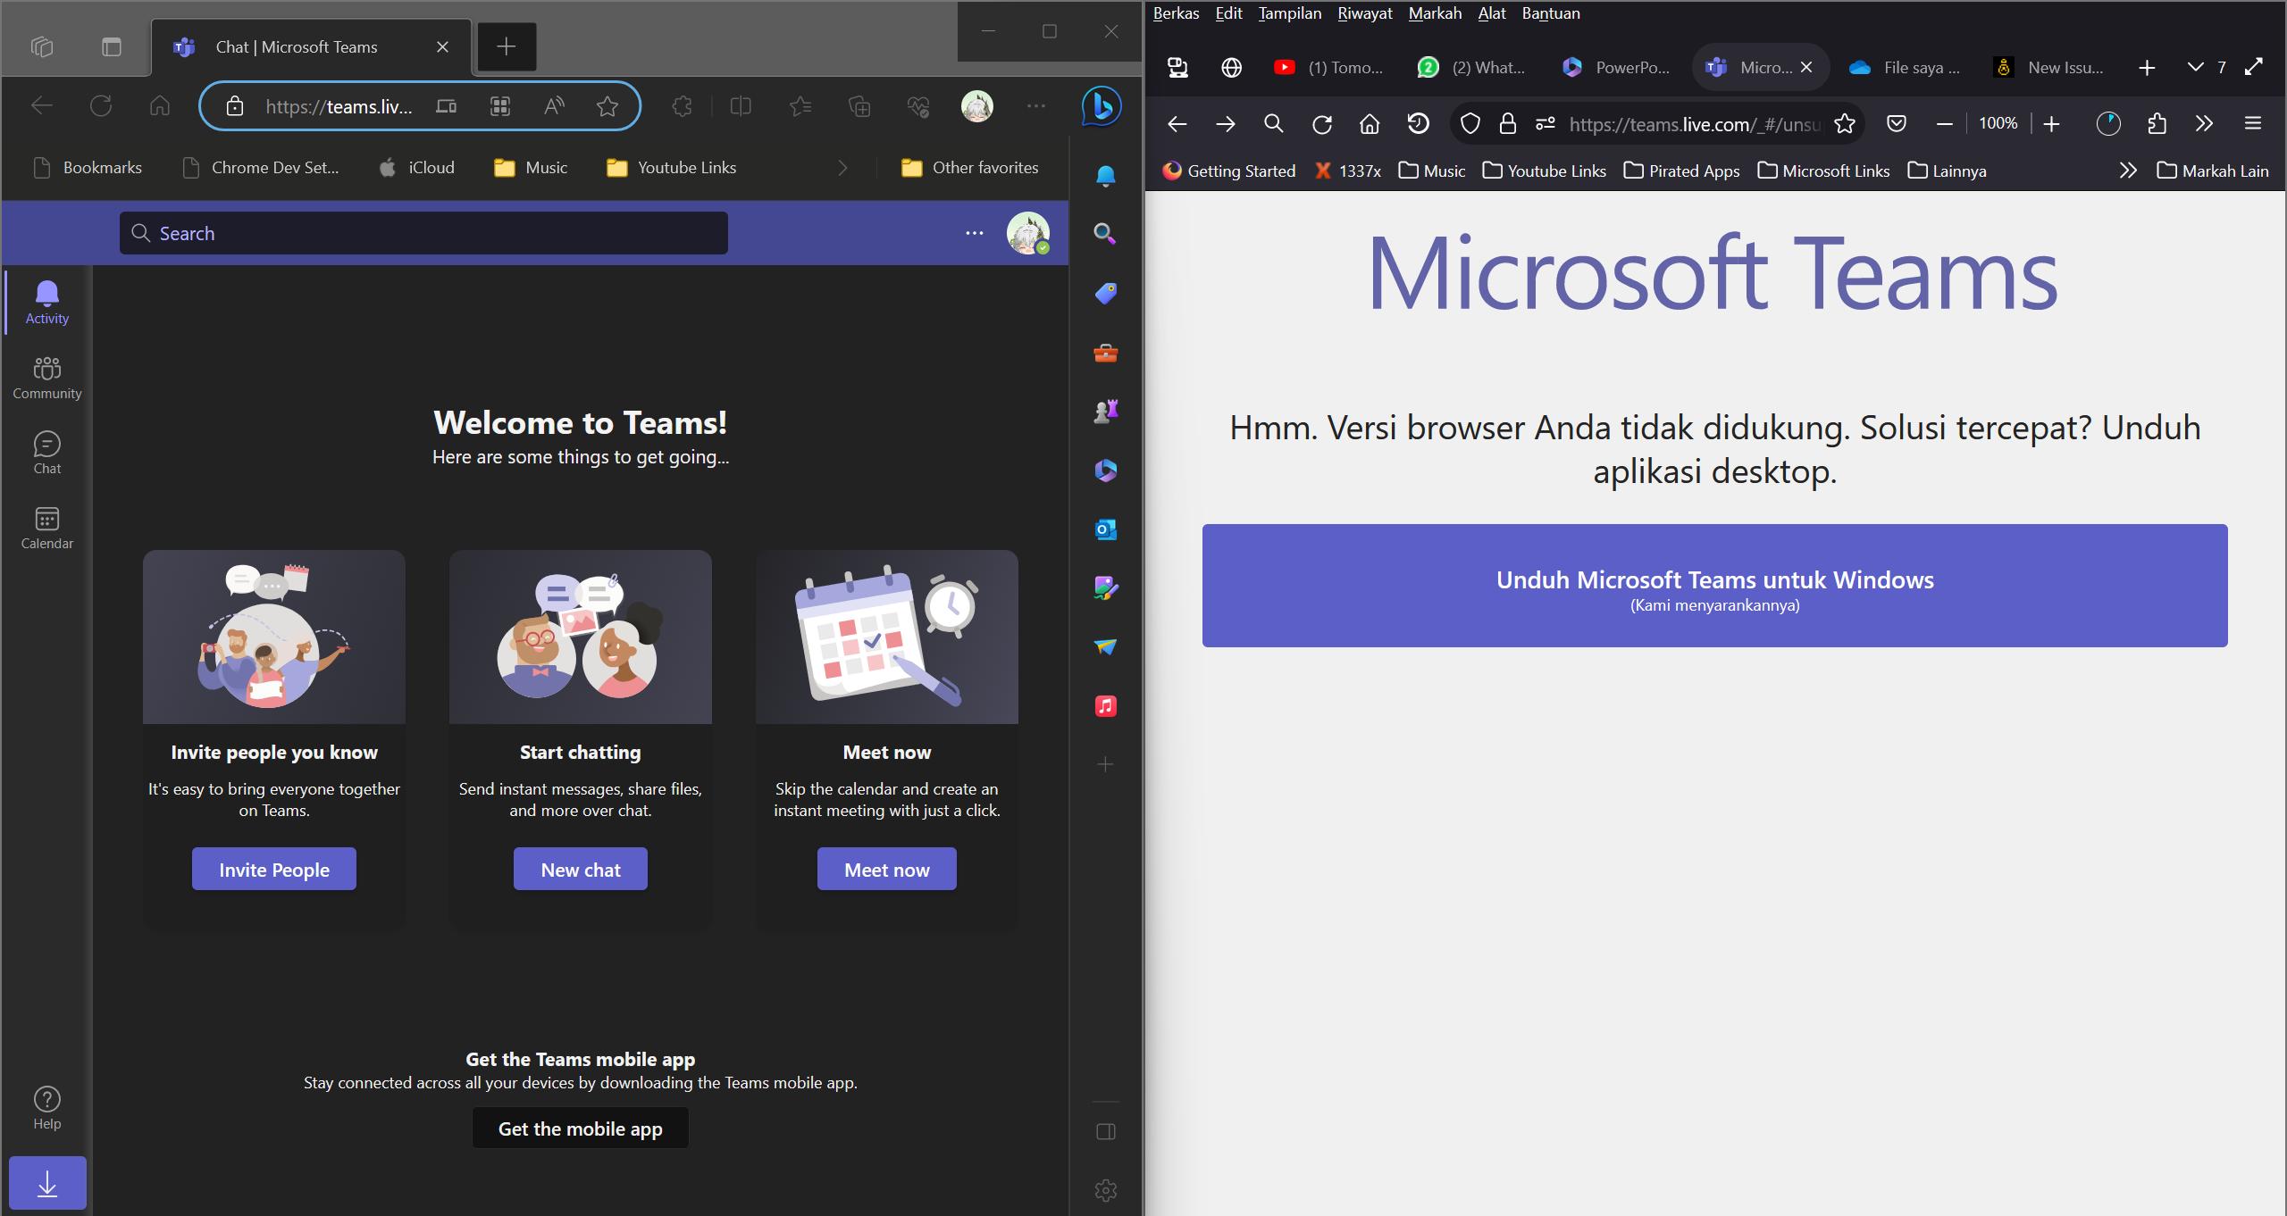Image resolution: width=2287 pixels, height=1216 pixels.
Task: Open Edge sidebar shopping tag icon
Action: [1105, 293]
